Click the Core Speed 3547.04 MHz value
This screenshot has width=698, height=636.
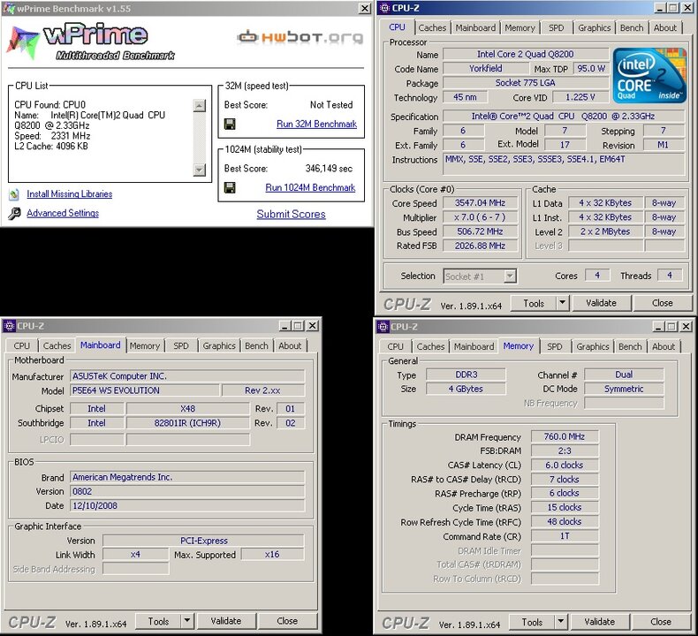click(x=480, y=203)
